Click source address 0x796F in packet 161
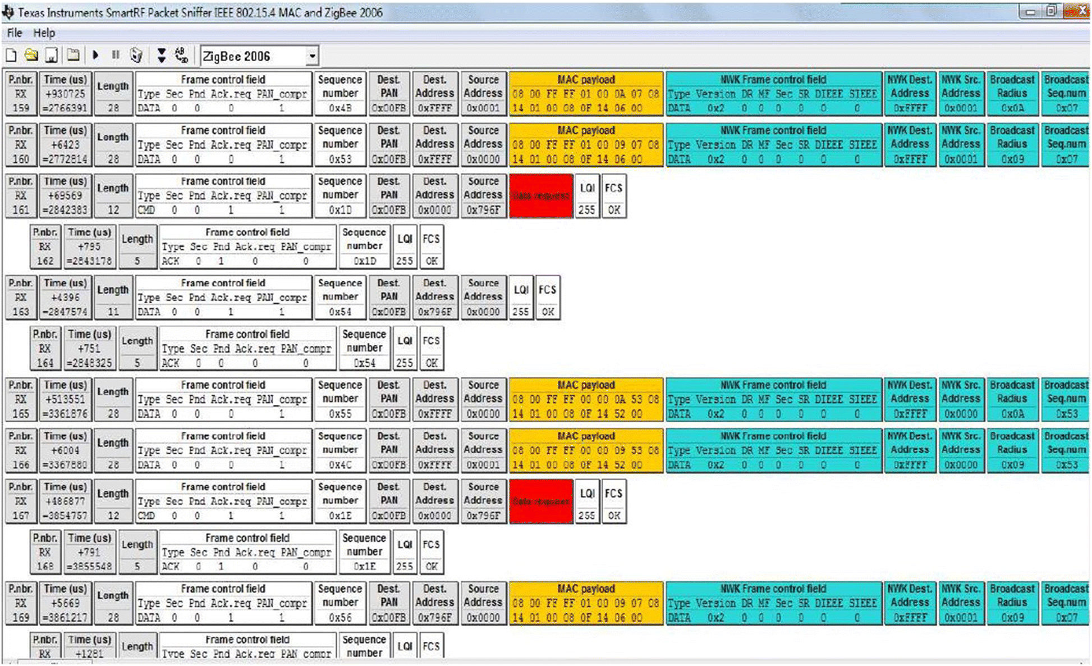 pyautogui.click(x=483, y=195)
